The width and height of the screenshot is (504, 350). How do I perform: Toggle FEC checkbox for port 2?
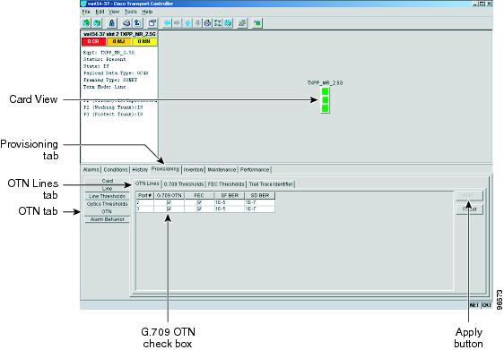click(x=199, y=202)
